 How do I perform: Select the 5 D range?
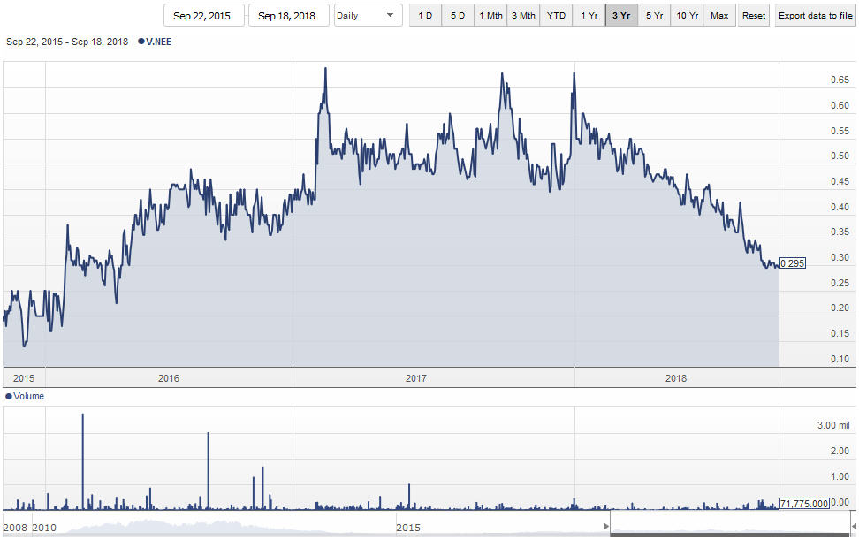(x=458, y=15)
